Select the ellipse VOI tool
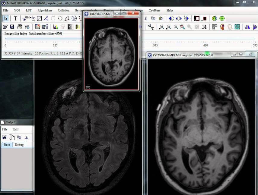Viewport: 258px width, 195px height. tap(60, 18)
